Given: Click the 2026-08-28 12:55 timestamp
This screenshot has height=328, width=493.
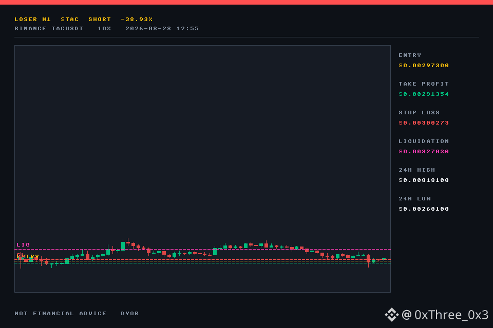Looking at the screenshot, I should click(x=162, y=28).
